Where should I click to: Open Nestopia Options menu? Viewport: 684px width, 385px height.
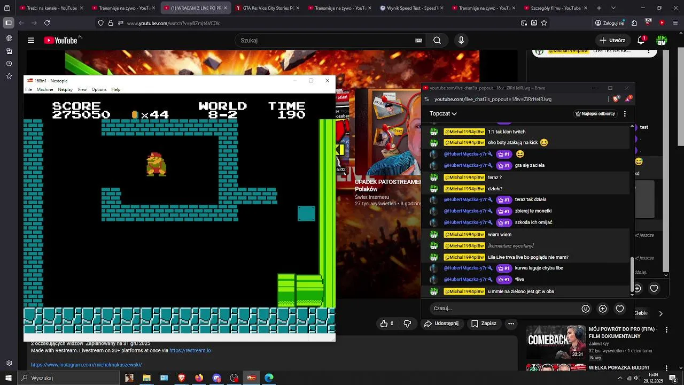pos(99,89)
